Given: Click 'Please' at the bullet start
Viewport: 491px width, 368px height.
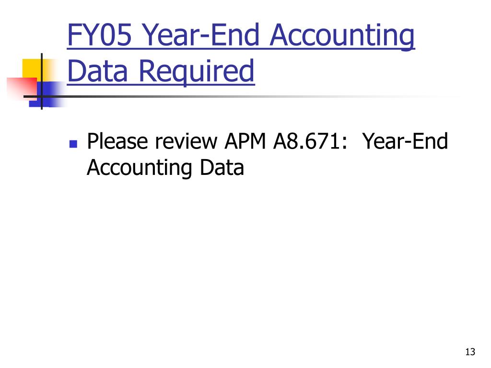Looking at the screenshot, I should [x=117, y=141].
